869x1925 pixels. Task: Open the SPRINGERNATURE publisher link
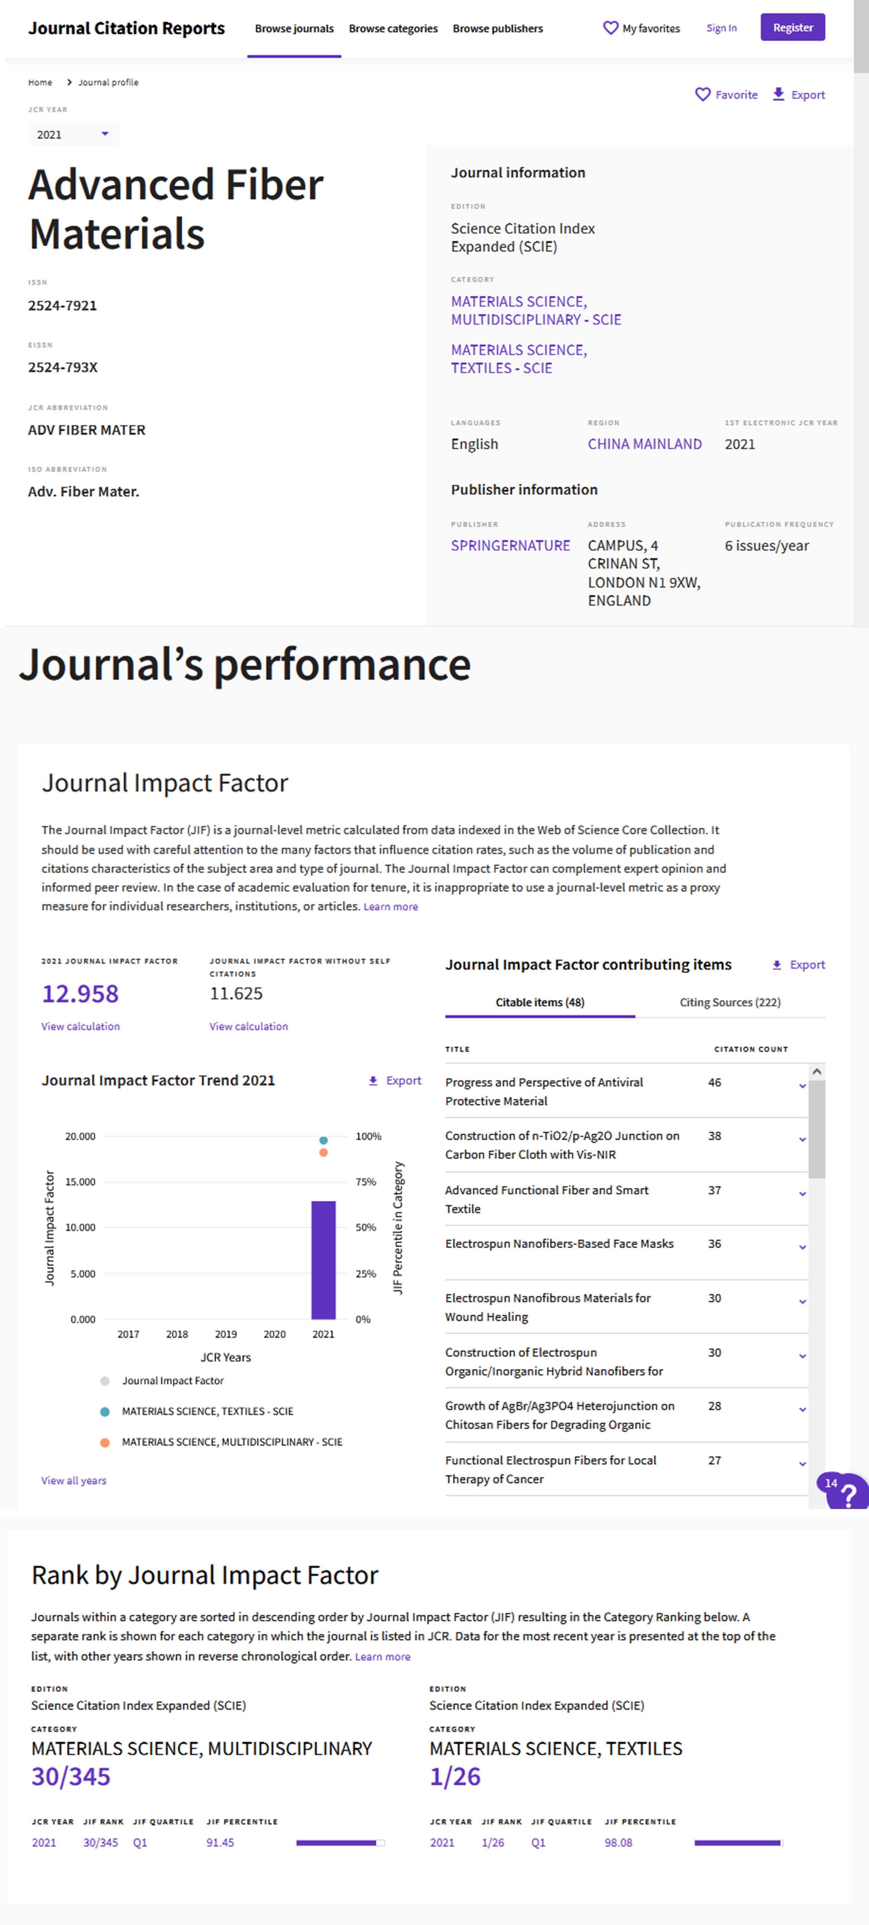click(x=510, y=545)
